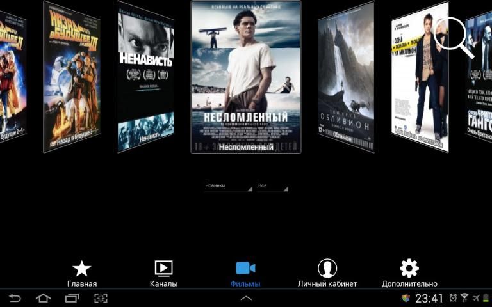Open the recent apps icon
This screenshot has width=492, height=307.
coord(72,298)
